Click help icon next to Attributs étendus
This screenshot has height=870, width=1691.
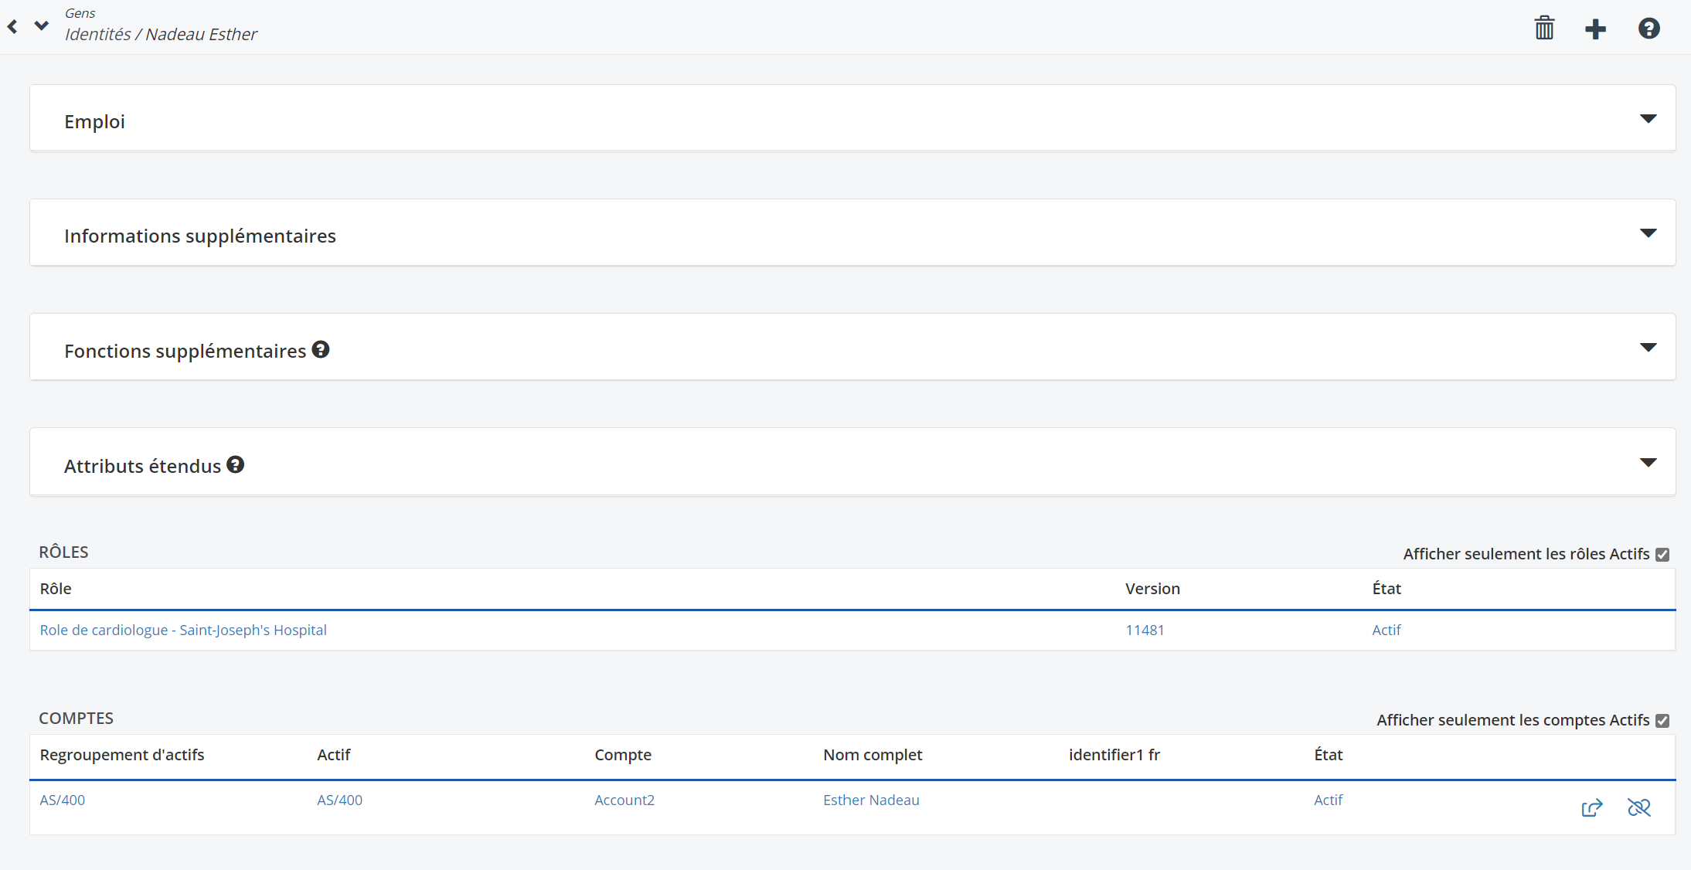point(236,464)
